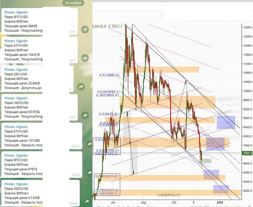Select the green current price label 7257.1
This screenshot has width=253, height=207.
247,153
